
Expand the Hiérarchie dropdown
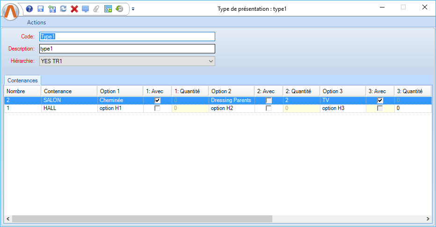(210, 61)
